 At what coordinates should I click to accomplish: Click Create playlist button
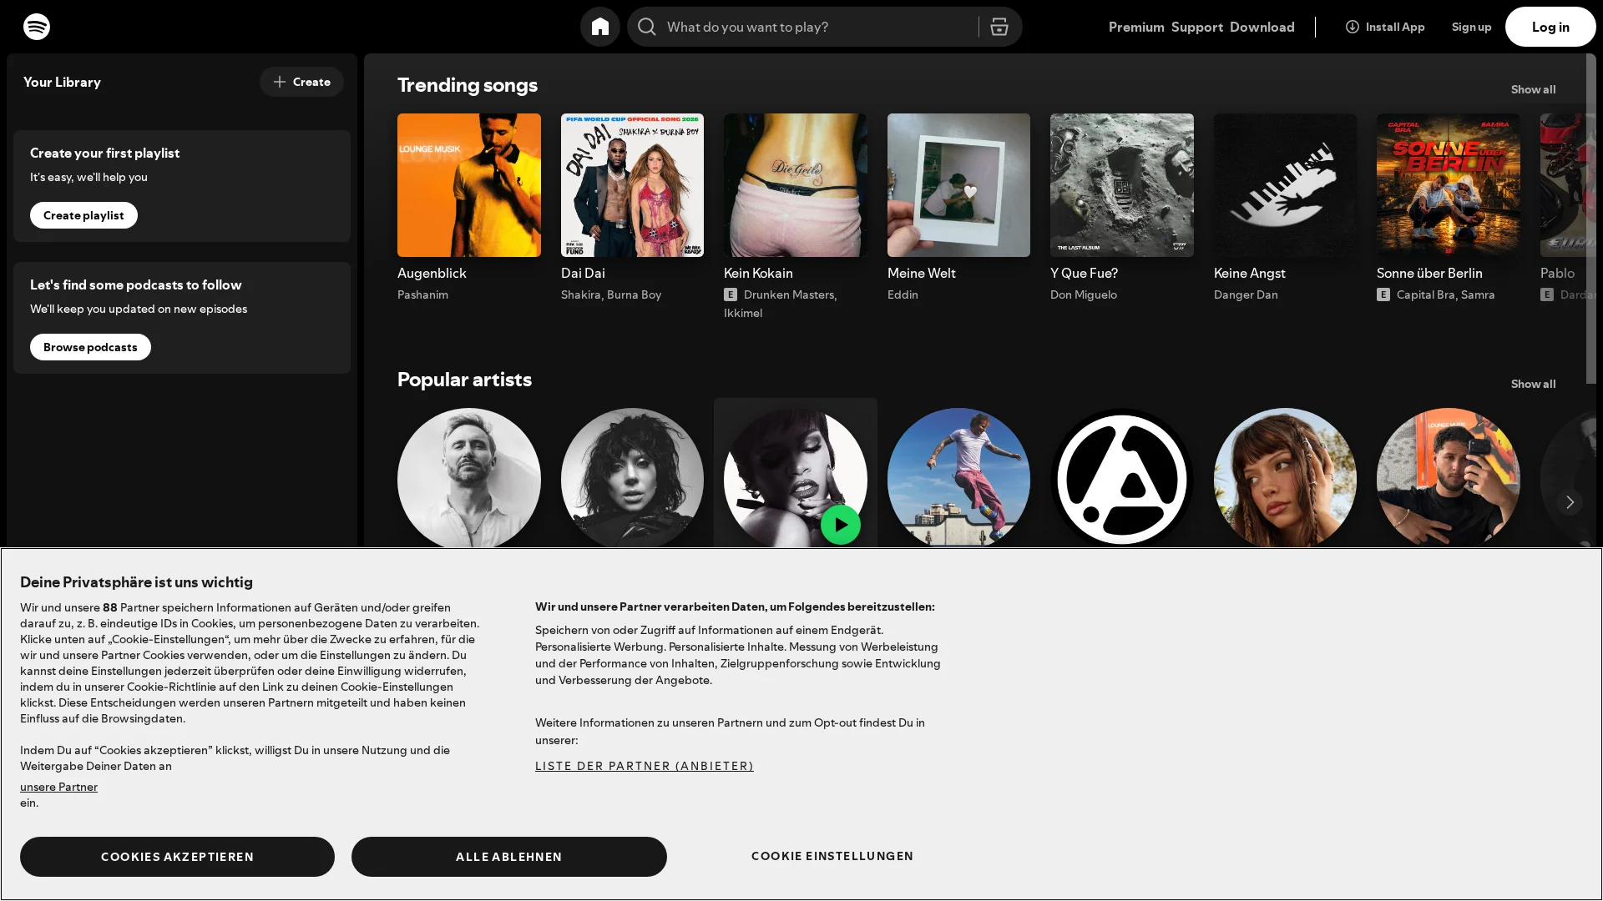pyautogui.click(x=83, y=215)
